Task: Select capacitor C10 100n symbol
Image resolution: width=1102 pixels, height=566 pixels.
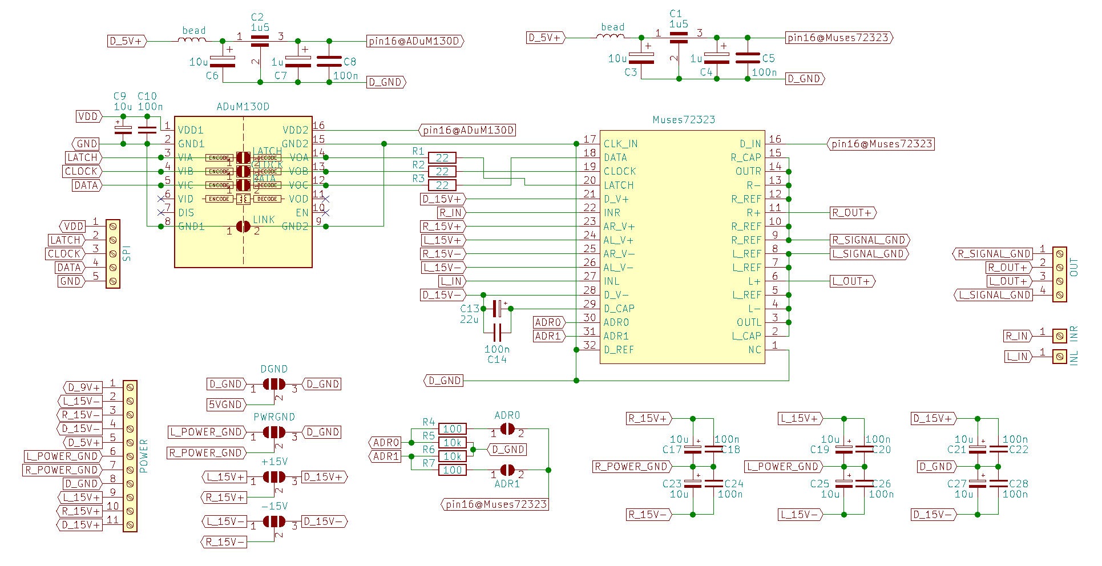Action: click(147, 130)
